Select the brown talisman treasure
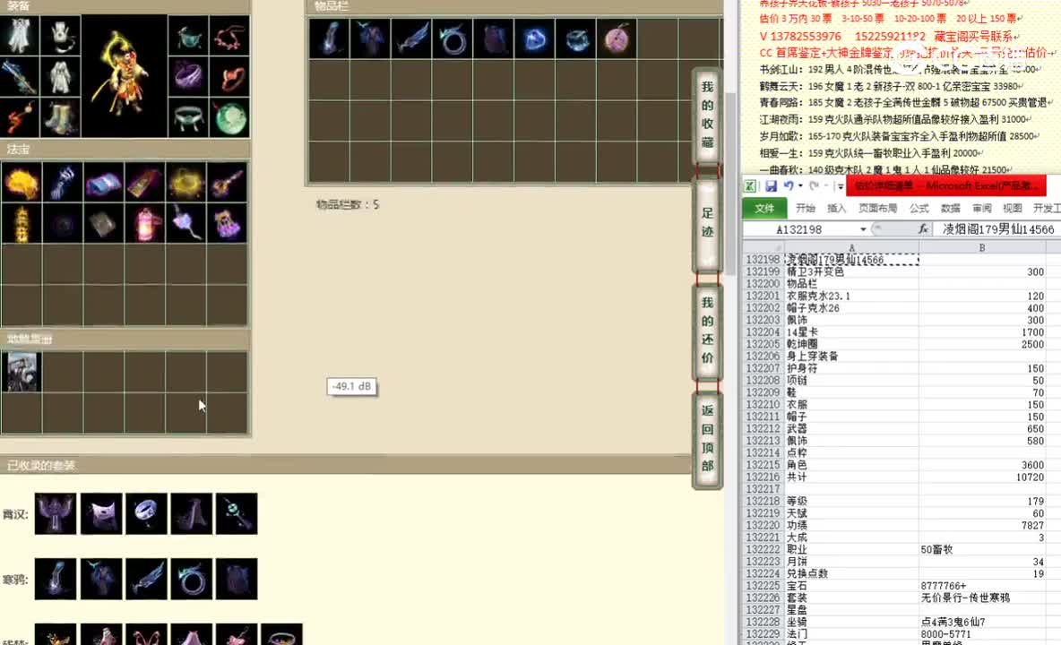This screenshot has height=645, width=1061. [145, 182]
